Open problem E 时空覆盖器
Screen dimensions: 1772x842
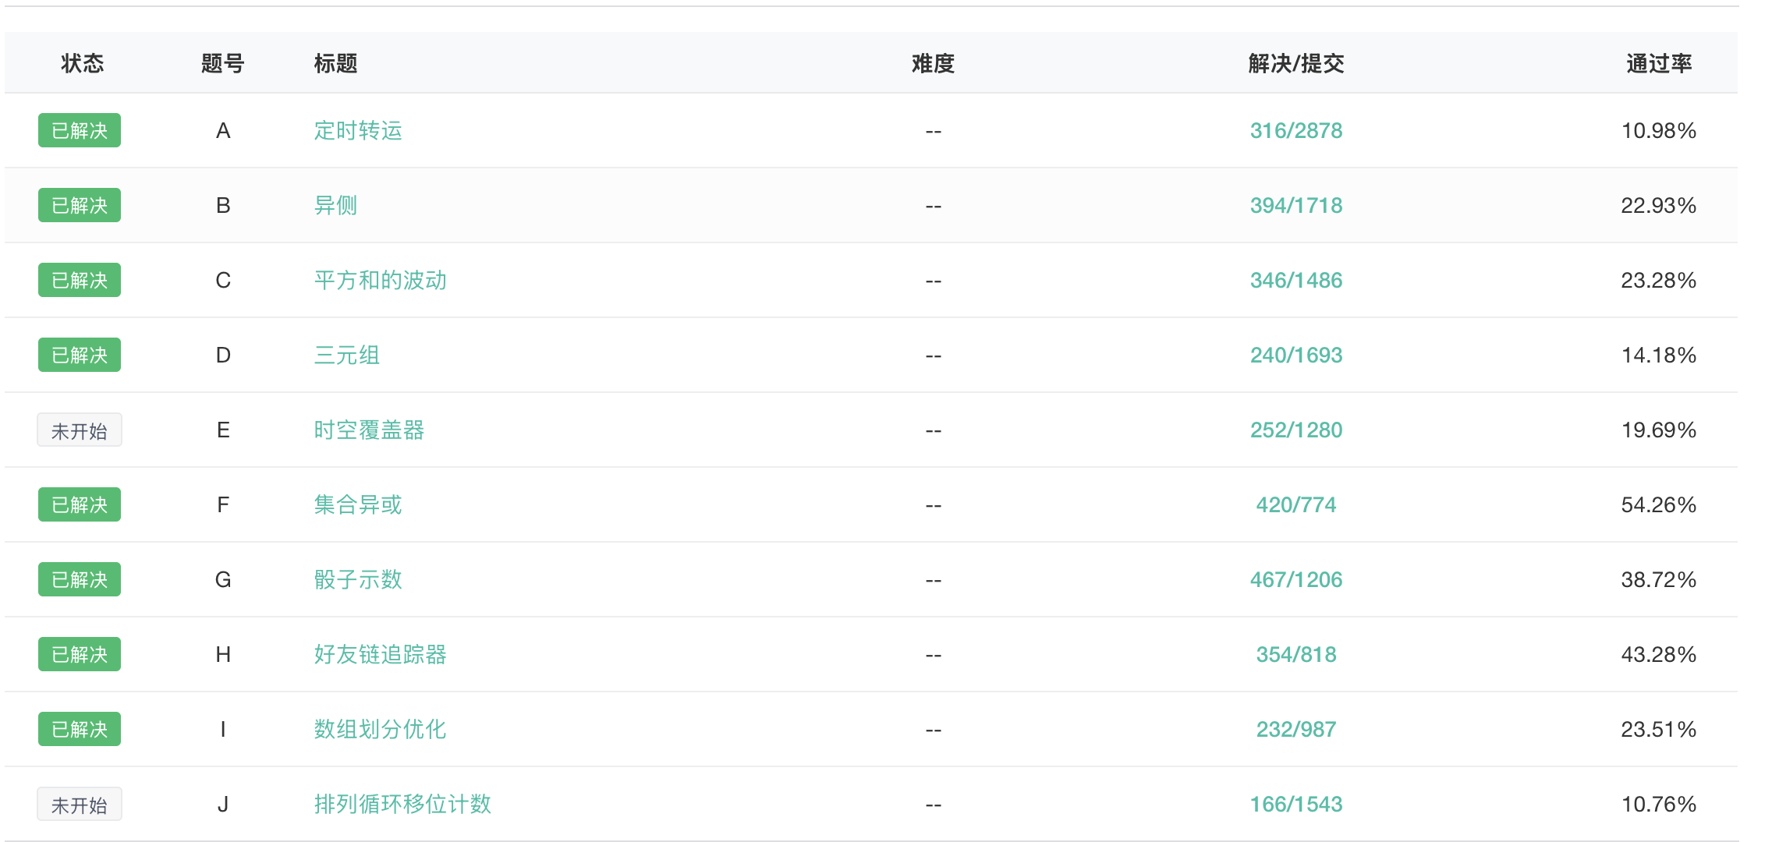click(369, 430)
